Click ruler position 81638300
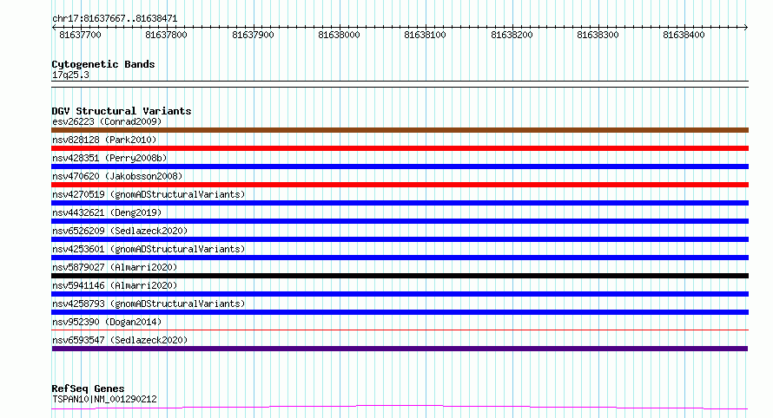 598,35
